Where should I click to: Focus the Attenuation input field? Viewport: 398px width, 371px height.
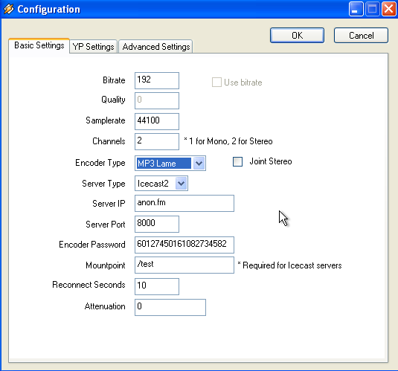click(170, 307)
